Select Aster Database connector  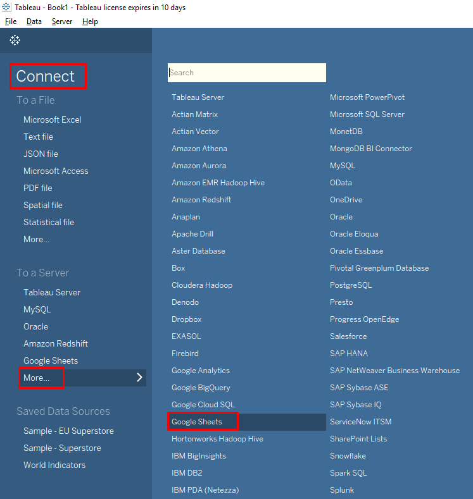click(x=198, y=251)
